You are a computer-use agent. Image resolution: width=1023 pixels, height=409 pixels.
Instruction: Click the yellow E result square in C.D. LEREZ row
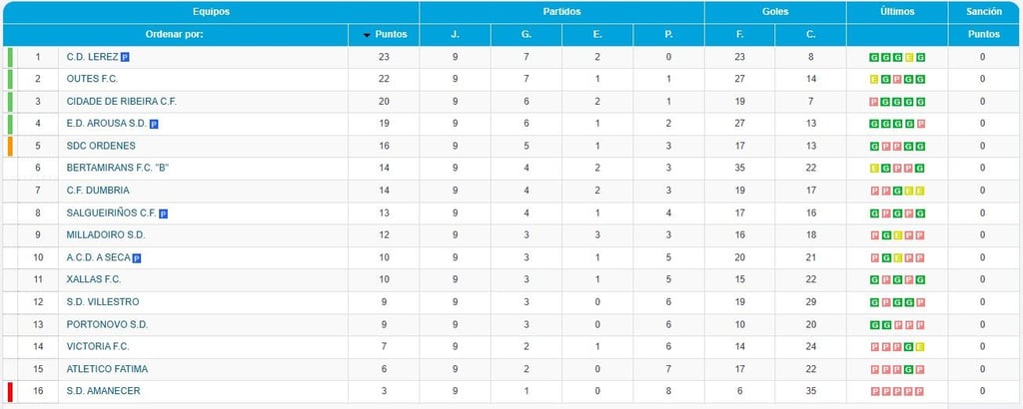click(x=909, y=57)
